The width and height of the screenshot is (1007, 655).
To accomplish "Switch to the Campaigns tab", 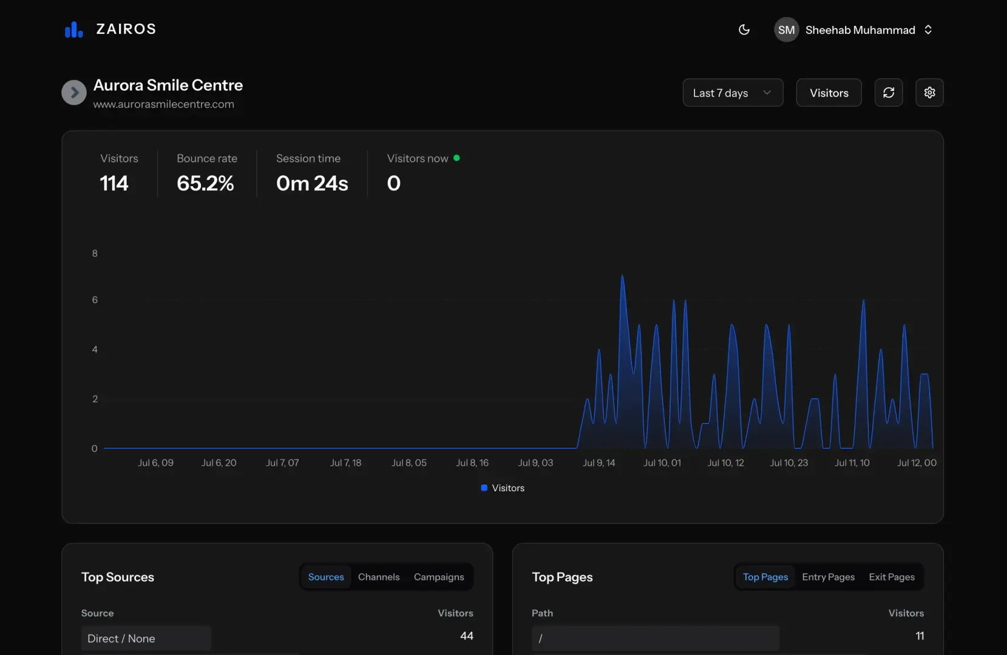I will click(438, 577).
